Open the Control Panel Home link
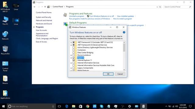The height and width of the screenshot is (109, 195). [44, 12]
